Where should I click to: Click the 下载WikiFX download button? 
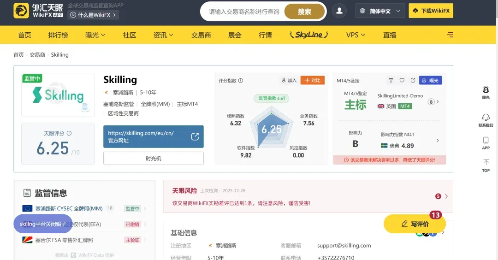[431, 11]
